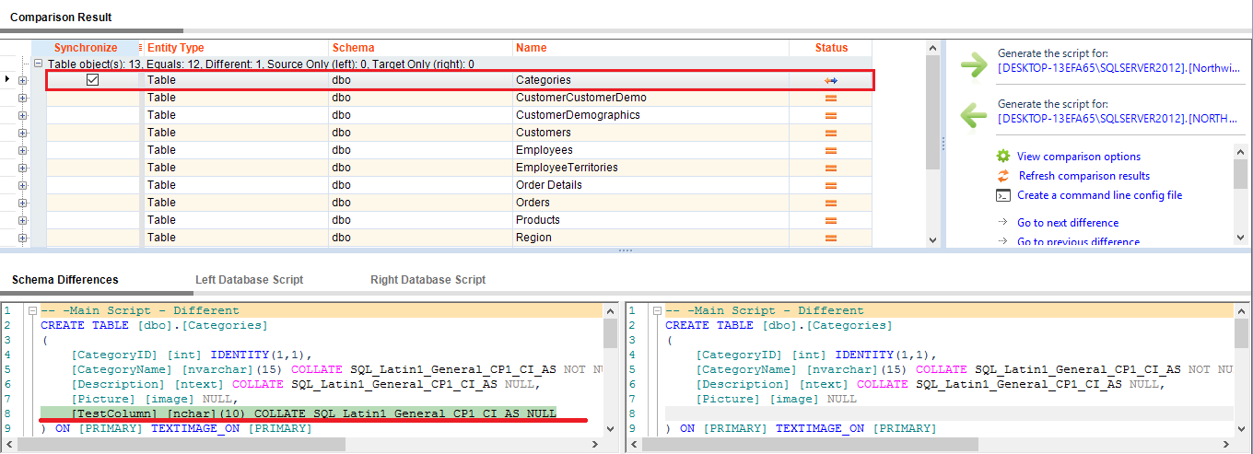The width and height of the screenshot is (1253, 454).
Task: Click the TestColumn line in left script
Action: click(x=298, y=413)
